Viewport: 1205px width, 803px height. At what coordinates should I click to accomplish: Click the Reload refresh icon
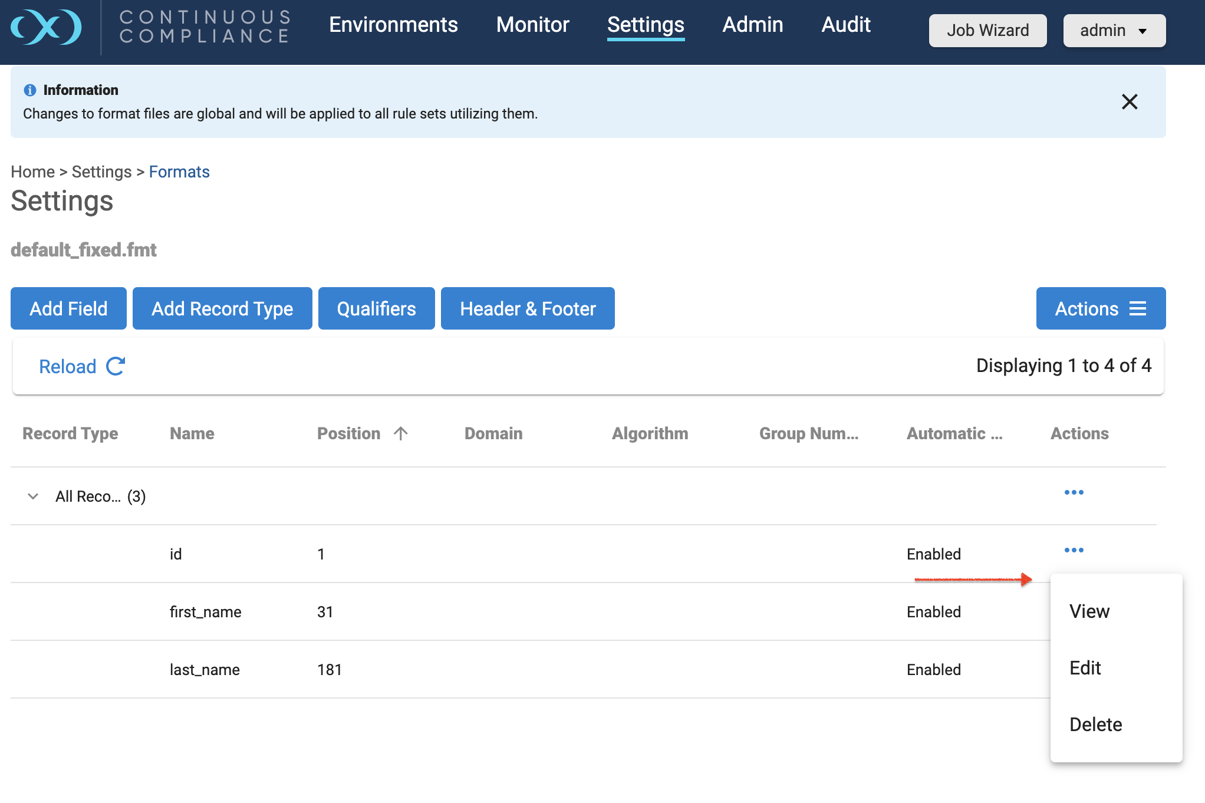pos(116,366)
